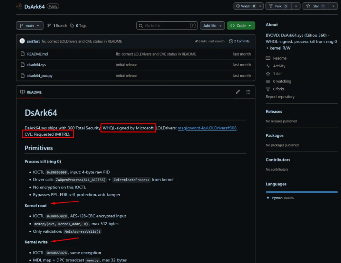The height and width of the screenshot is (263, 341).
Task: View the 1 star stargazers link
Action: [274, 74]
